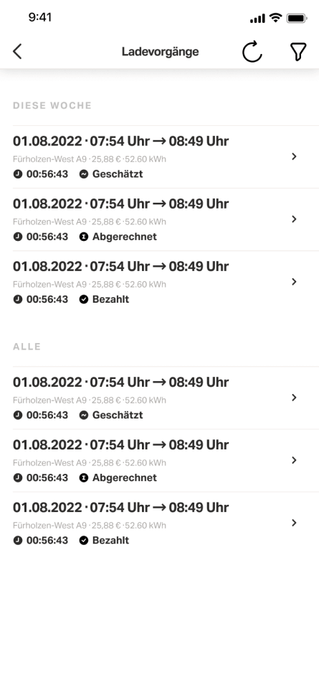Click the Abgerechnet status icon under Diese Woche
319x691 pixels.
(x=83, y=237)
